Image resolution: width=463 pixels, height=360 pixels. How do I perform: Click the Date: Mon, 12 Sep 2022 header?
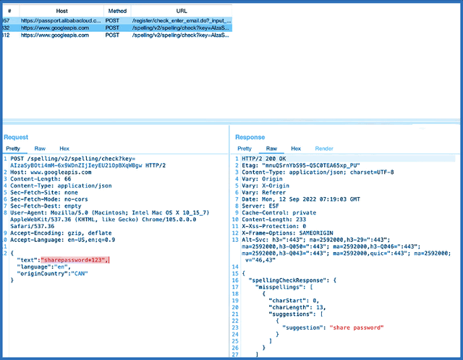301,199
